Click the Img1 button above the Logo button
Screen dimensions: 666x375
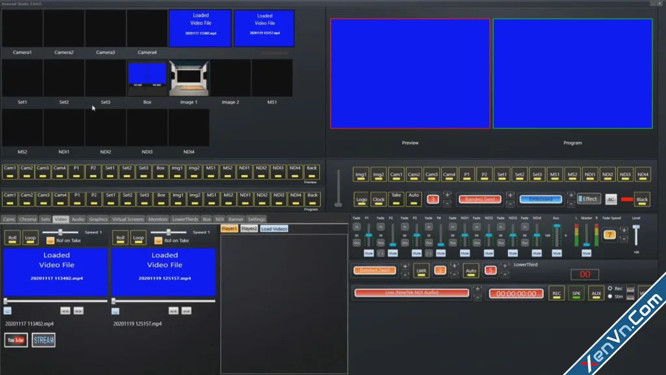(360, 174)
